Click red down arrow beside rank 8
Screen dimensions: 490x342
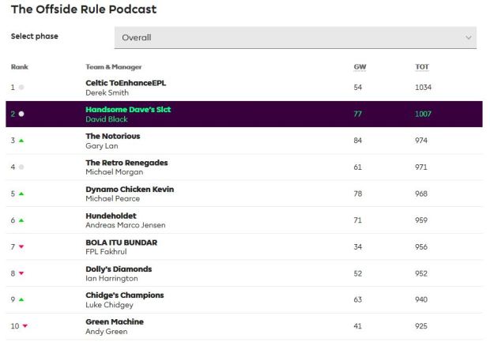(21, 273)
